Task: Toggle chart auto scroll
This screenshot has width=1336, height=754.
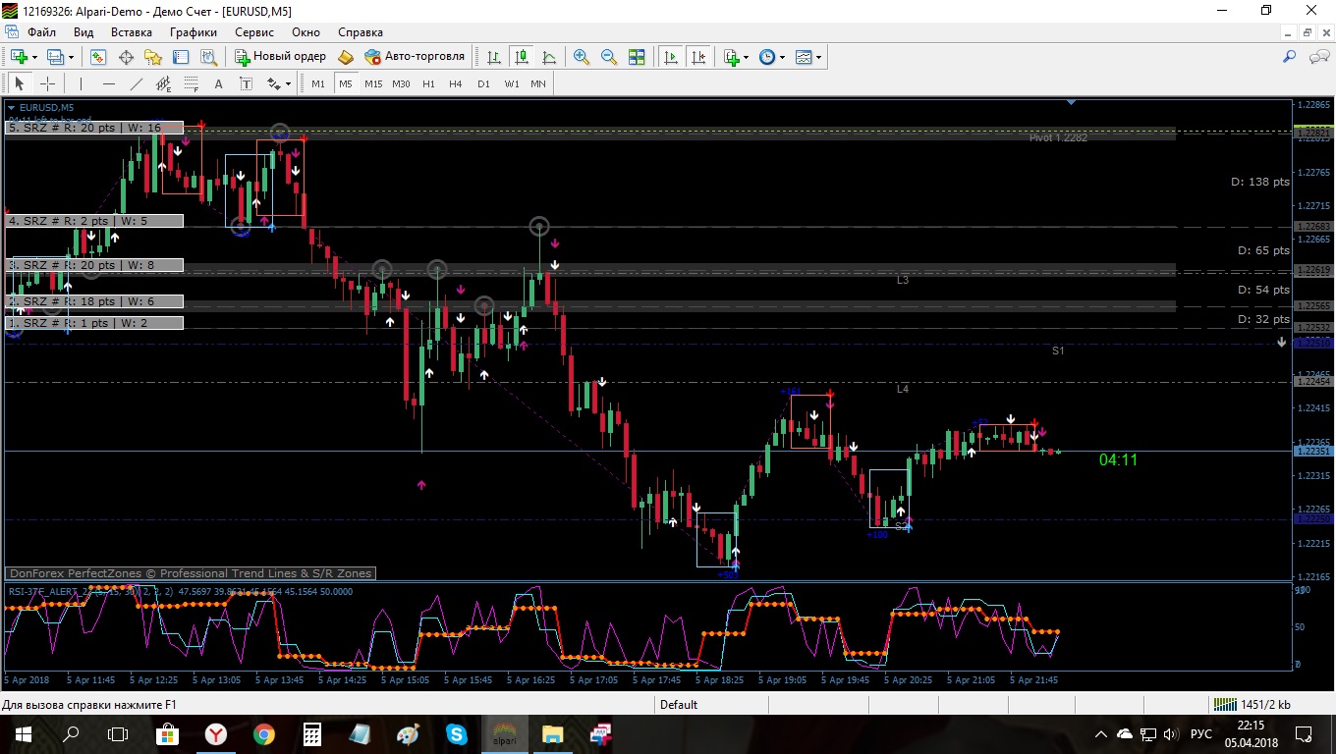Action: pos(671,57)
